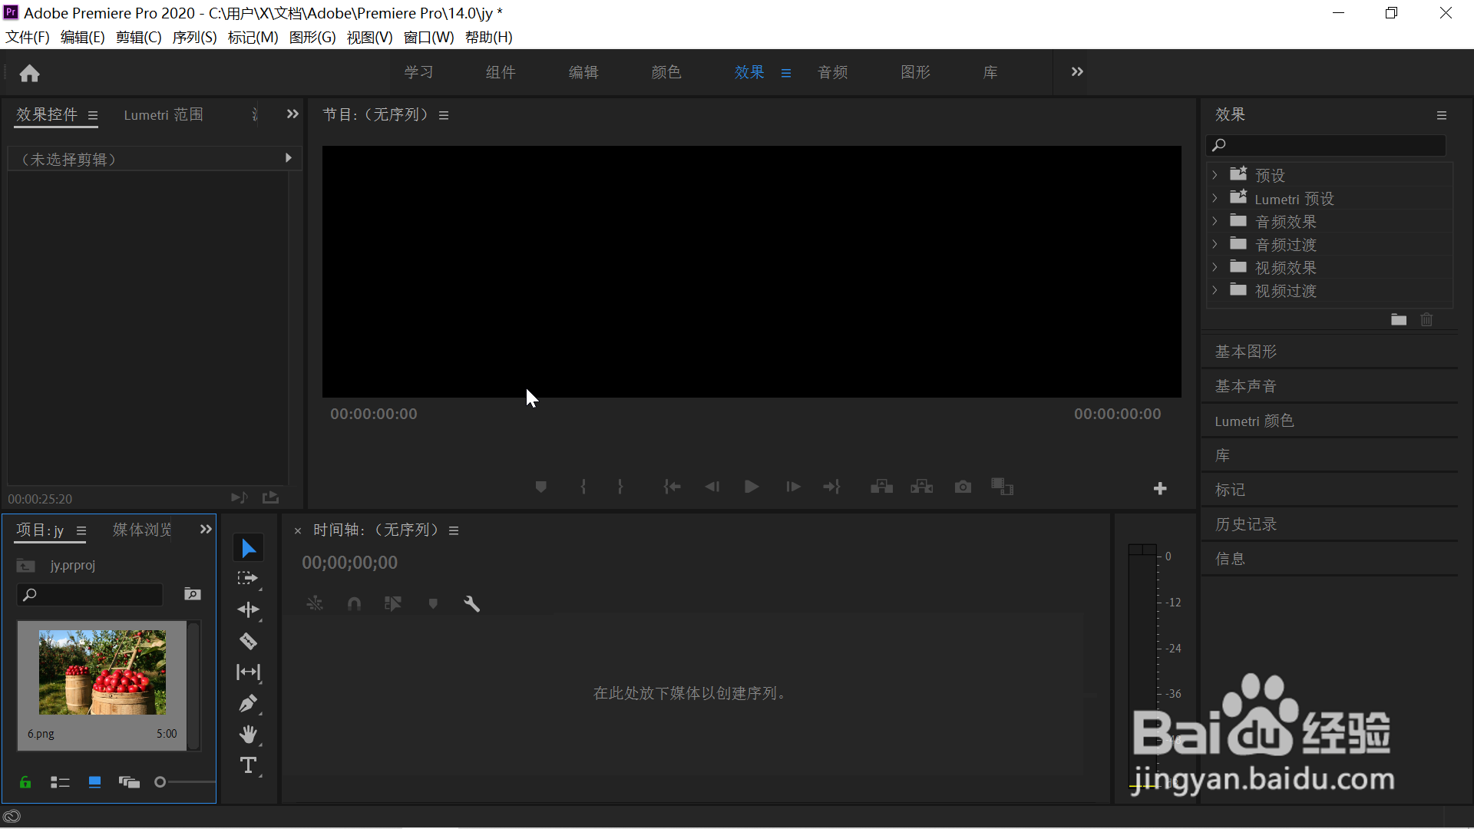This screenshot has height=829, width=1474.
Task: Click the Home icon
Action: pyautogui.click(x=29, y=73)
